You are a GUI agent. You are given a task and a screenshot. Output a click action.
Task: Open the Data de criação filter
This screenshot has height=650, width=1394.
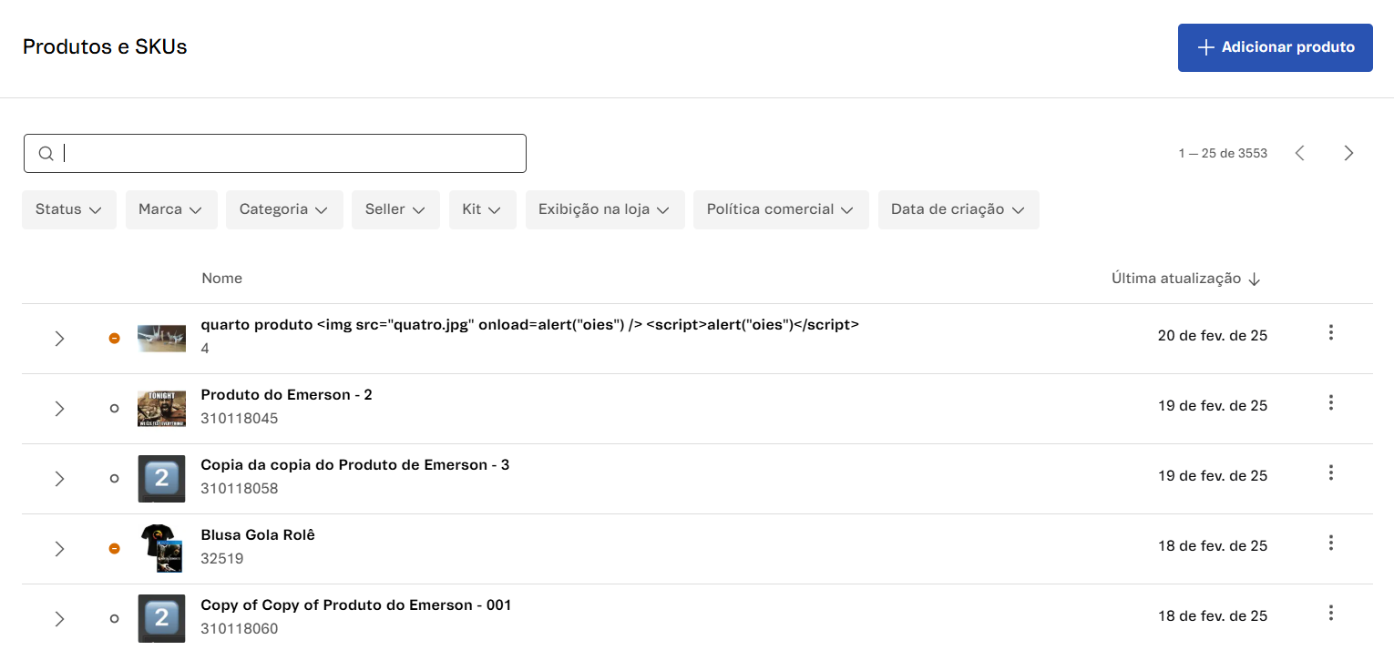(958, 208)
